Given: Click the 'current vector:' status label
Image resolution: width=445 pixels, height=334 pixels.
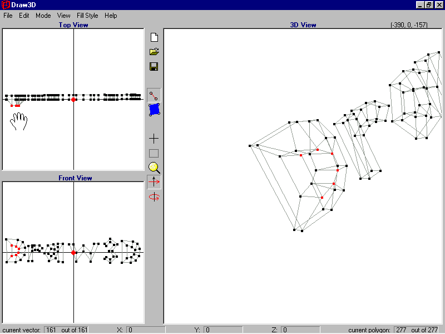Looking at the screenshot, I should 22,330.
